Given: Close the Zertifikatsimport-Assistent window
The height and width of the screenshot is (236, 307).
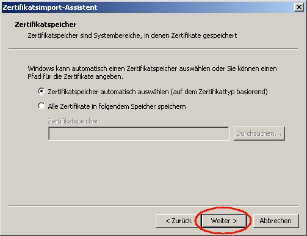Looking at the screenshot, I should coord(299,7).
